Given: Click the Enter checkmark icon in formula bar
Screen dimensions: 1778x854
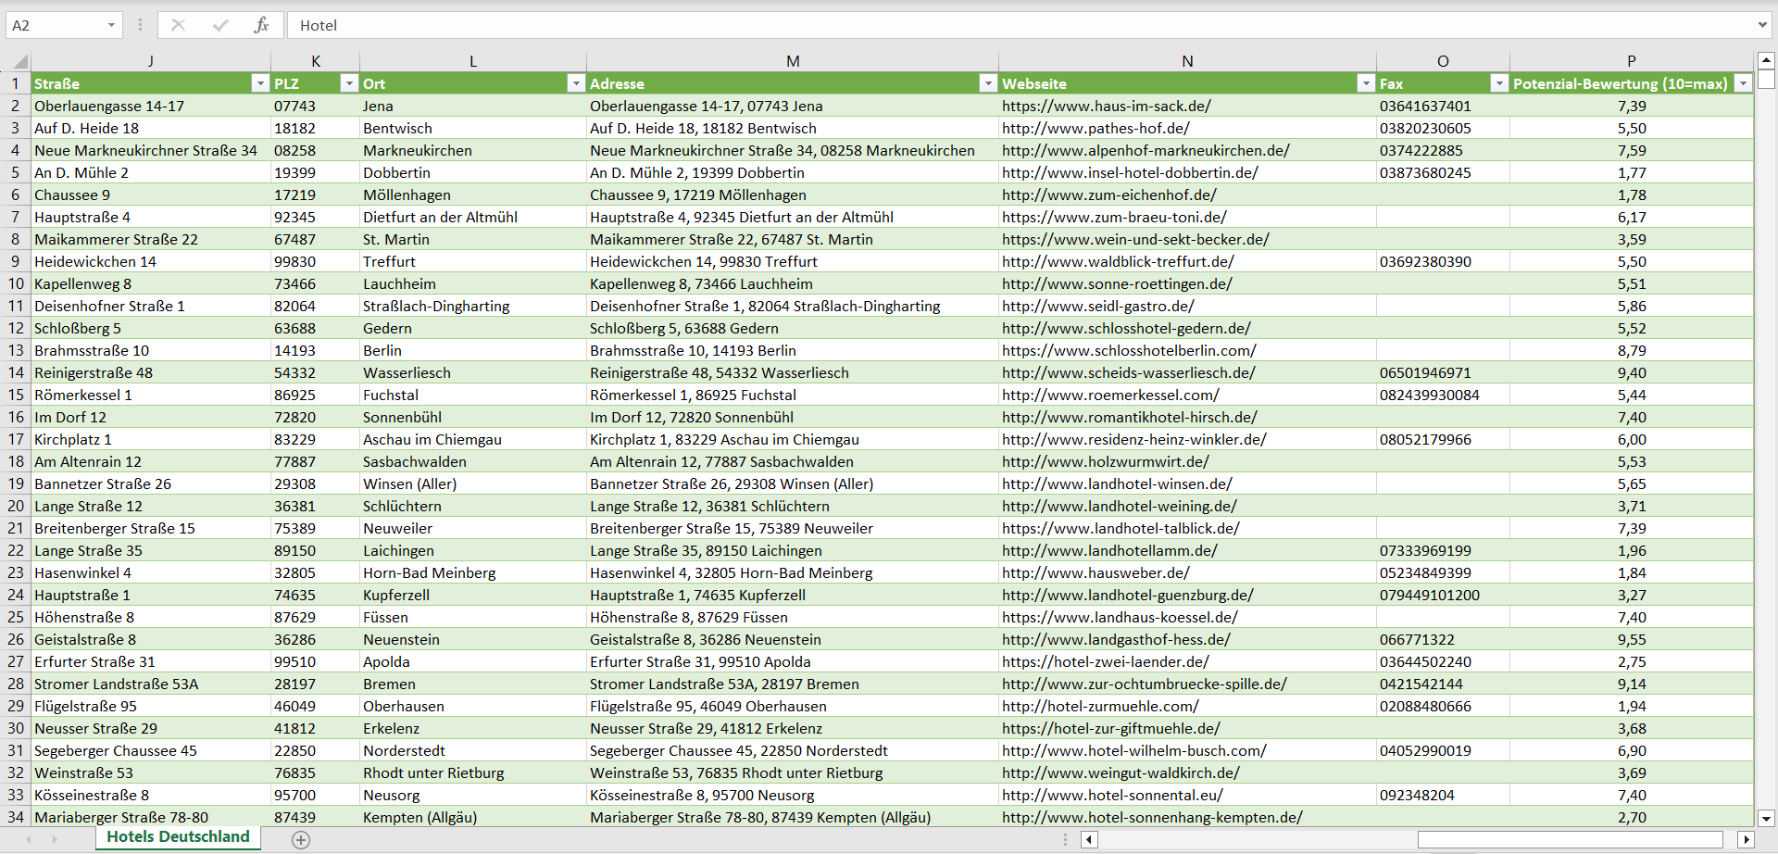Looking at the screenshot, I should (x=220, y=25).
